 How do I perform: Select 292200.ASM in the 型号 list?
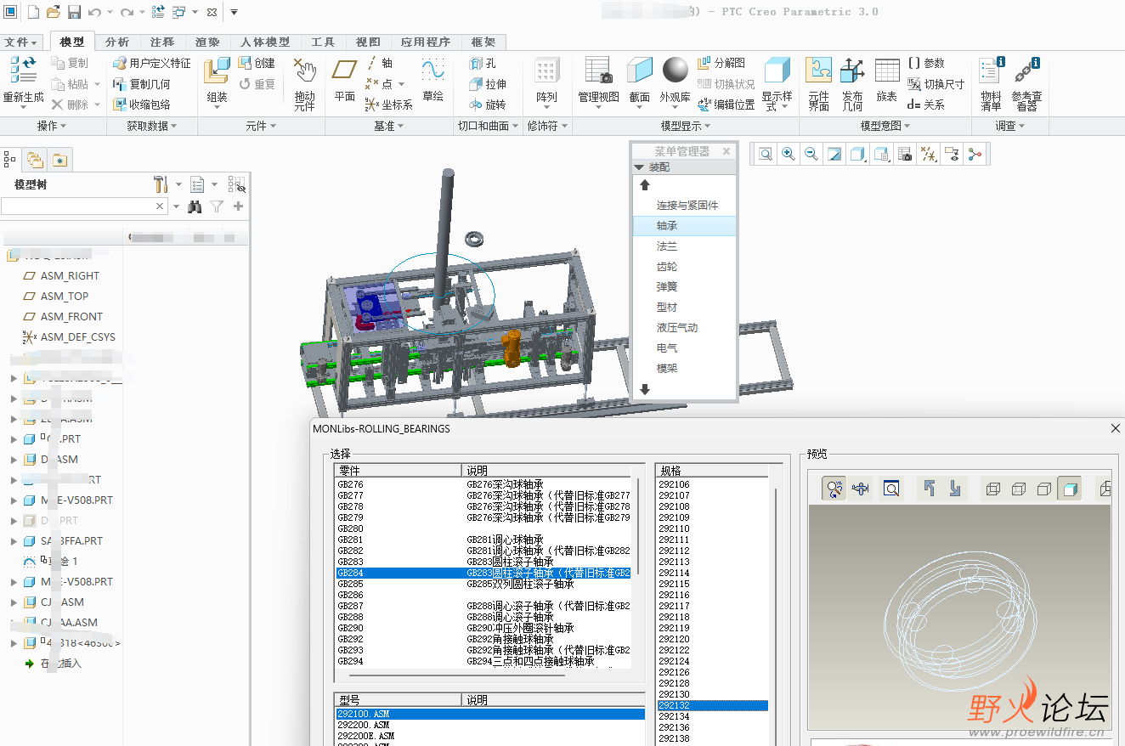[490, 725]
